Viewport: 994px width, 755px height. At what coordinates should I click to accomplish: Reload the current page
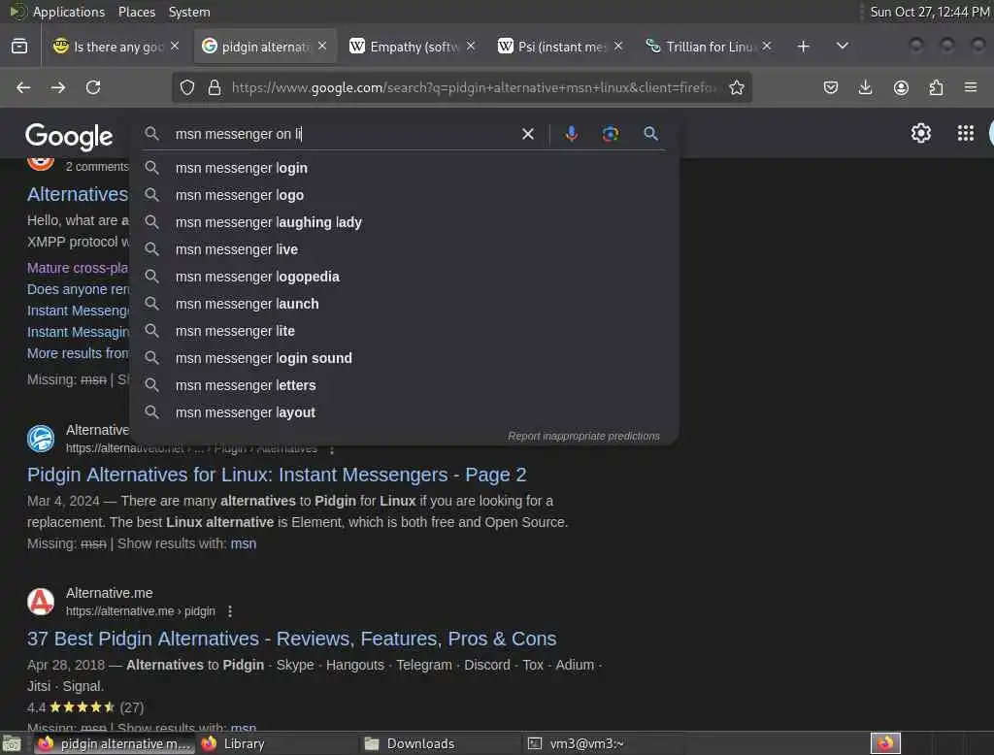[93, 87]
